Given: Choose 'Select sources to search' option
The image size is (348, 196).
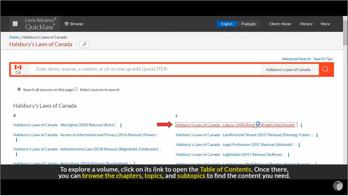Looking at the screenshot, I should click(76, 89).
